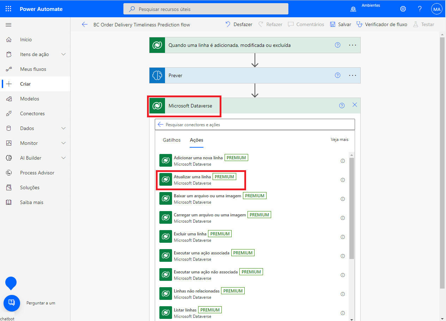Select Executar uma ação associada action
446x321 pixels.
point(252,256)
